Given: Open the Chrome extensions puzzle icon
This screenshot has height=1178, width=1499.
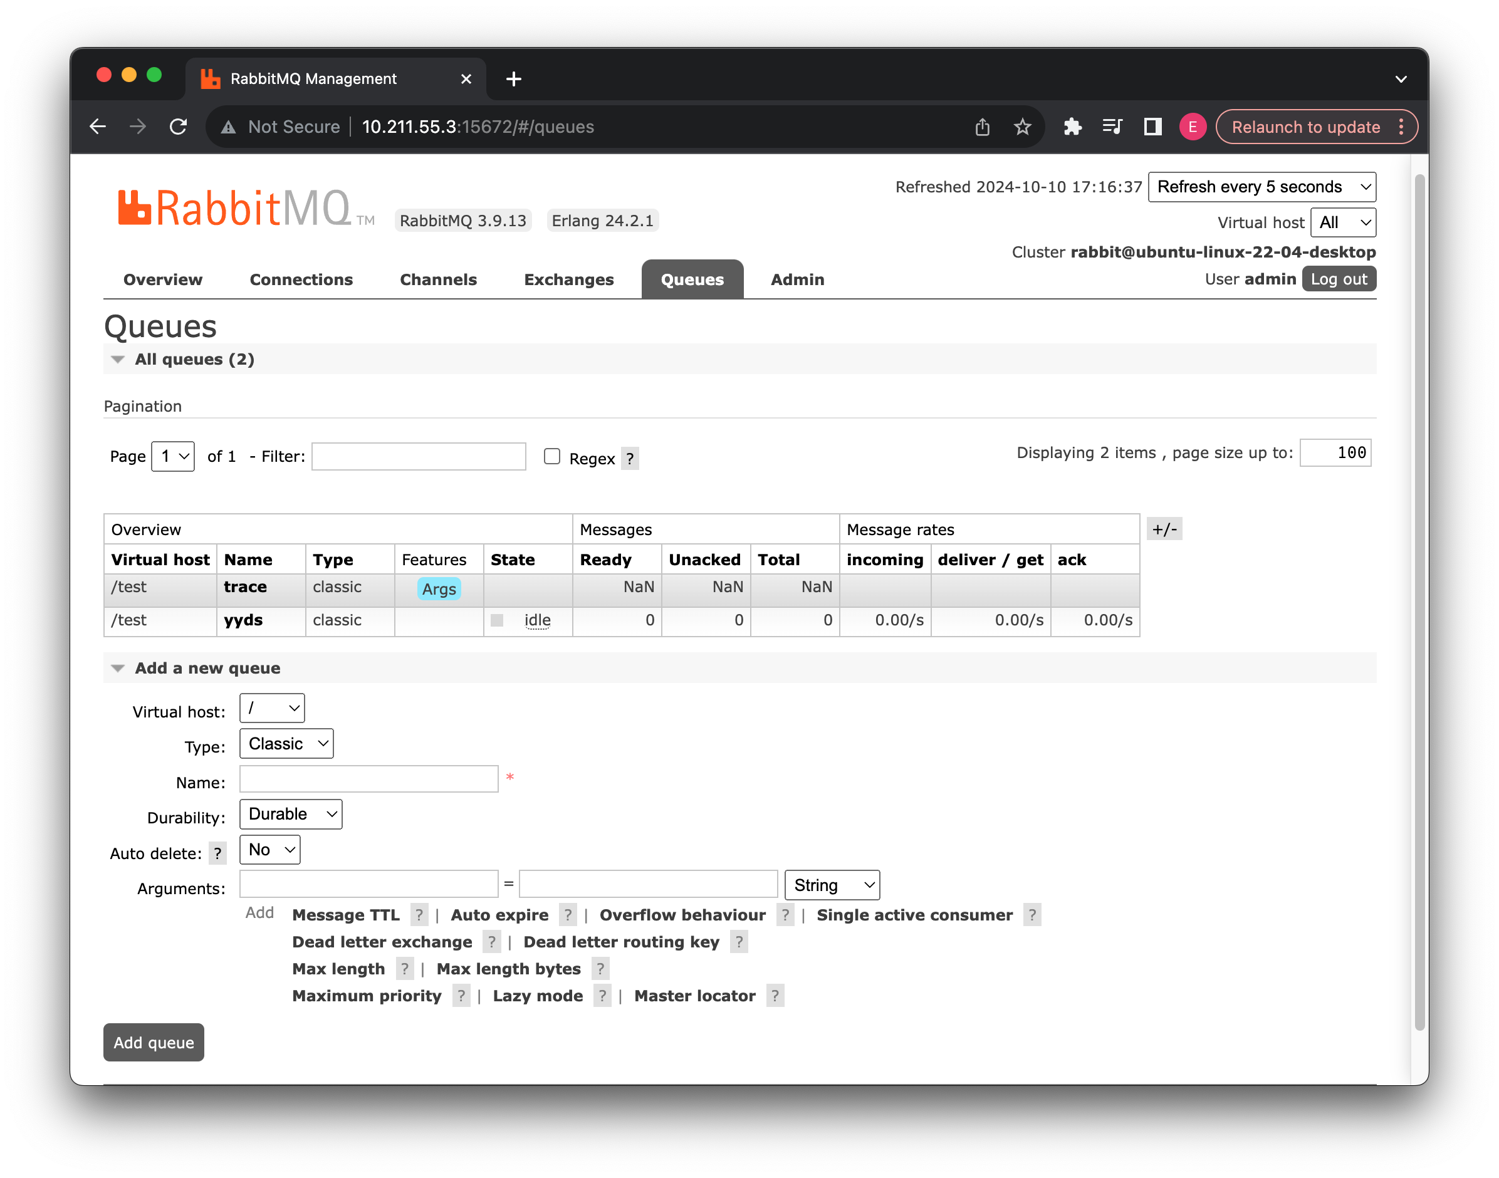Looking at the screenshot, I should (x=1072, y=127).
